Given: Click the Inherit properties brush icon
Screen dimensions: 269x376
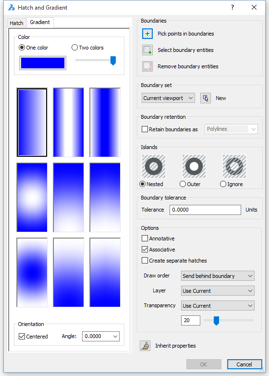Looking at the screenshot, I should click(x=145, y=346).
